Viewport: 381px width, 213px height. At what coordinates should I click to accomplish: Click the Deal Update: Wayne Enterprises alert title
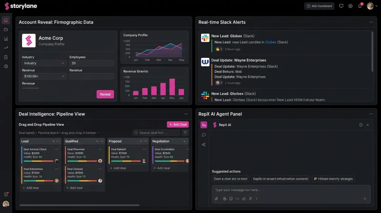click(238, 60)
